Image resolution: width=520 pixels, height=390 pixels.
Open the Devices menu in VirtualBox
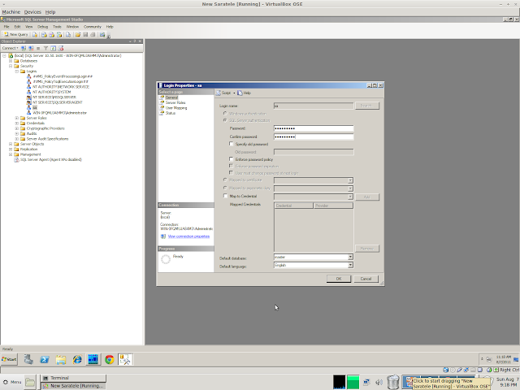pos(32,12)
